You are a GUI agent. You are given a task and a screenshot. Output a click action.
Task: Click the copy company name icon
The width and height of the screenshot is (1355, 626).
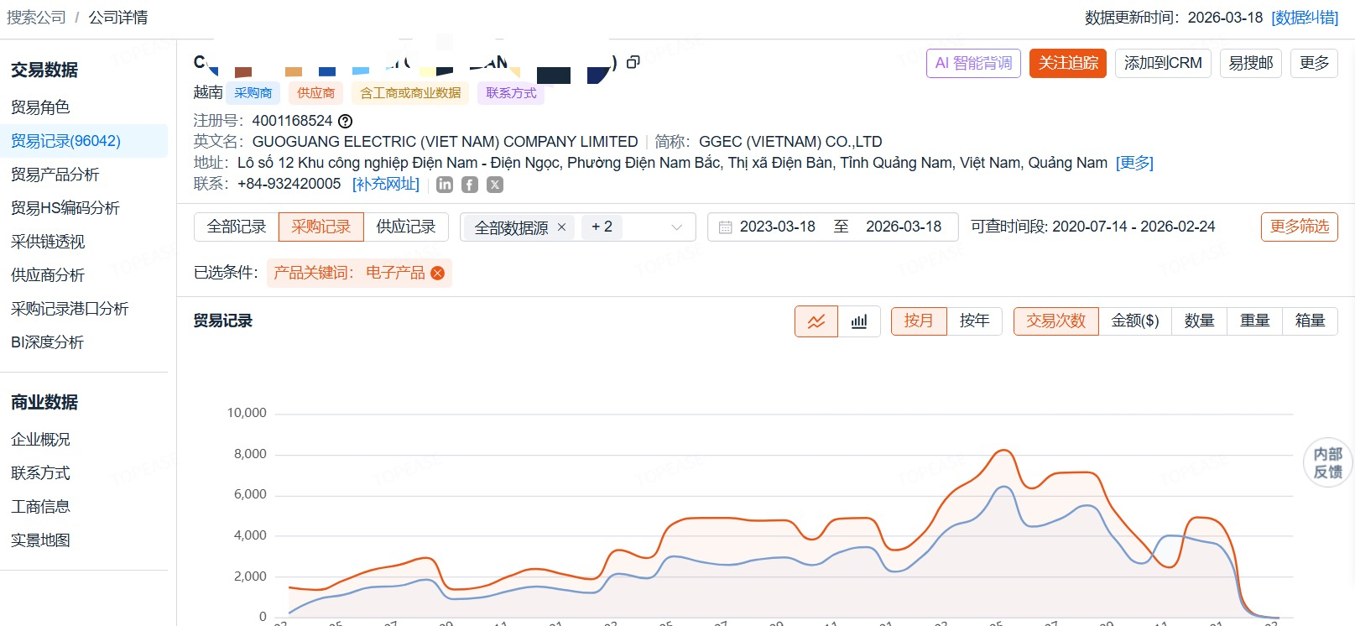tap(633, 62)
